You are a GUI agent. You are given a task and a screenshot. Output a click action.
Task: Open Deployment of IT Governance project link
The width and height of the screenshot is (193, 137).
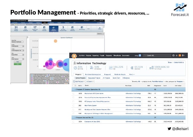pos(94,93)
